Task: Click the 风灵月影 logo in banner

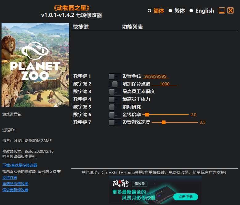Action: (121, 183)
